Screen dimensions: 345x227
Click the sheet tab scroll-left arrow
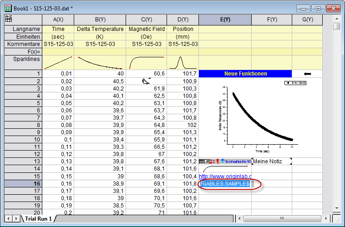click(9, 219)
